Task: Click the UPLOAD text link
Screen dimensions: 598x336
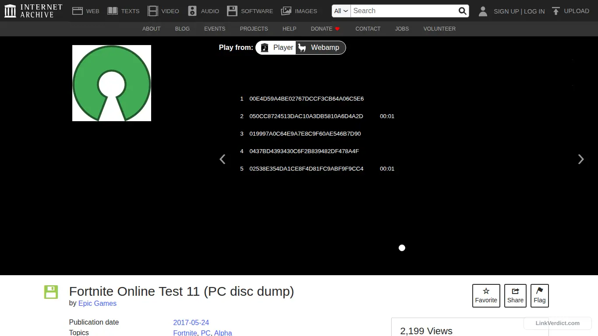Action: 577,11
